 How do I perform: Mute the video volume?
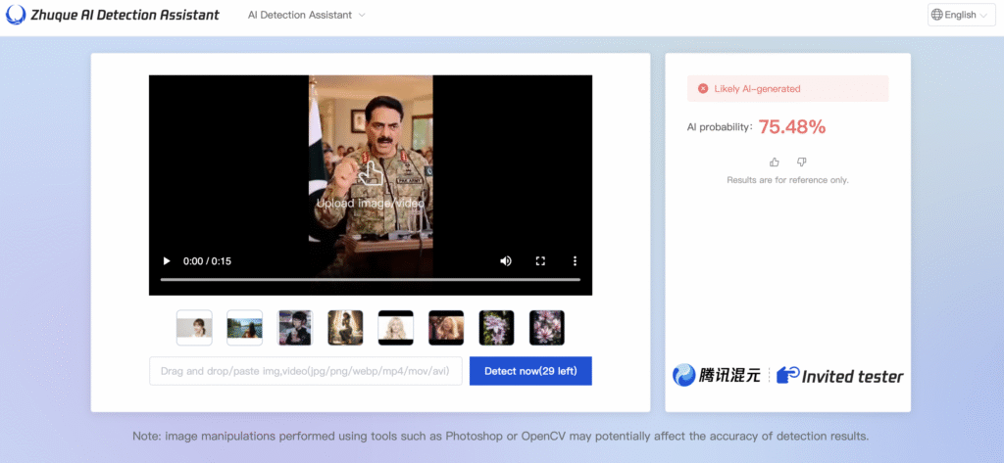506,261
